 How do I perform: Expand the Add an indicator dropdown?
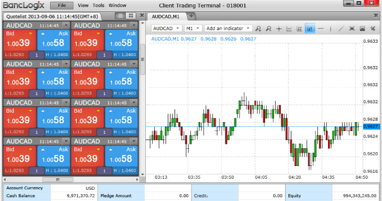point(228,28)
